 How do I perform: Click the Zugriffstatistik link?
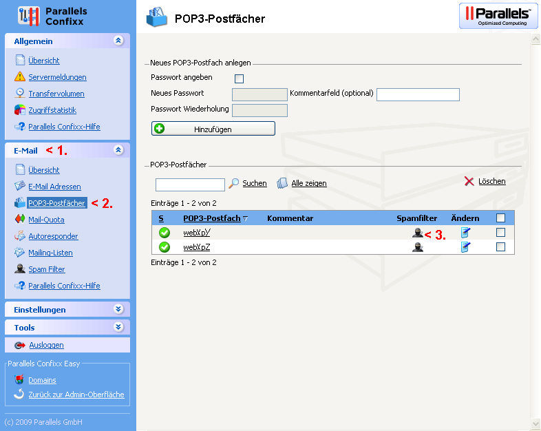point(52,110)
